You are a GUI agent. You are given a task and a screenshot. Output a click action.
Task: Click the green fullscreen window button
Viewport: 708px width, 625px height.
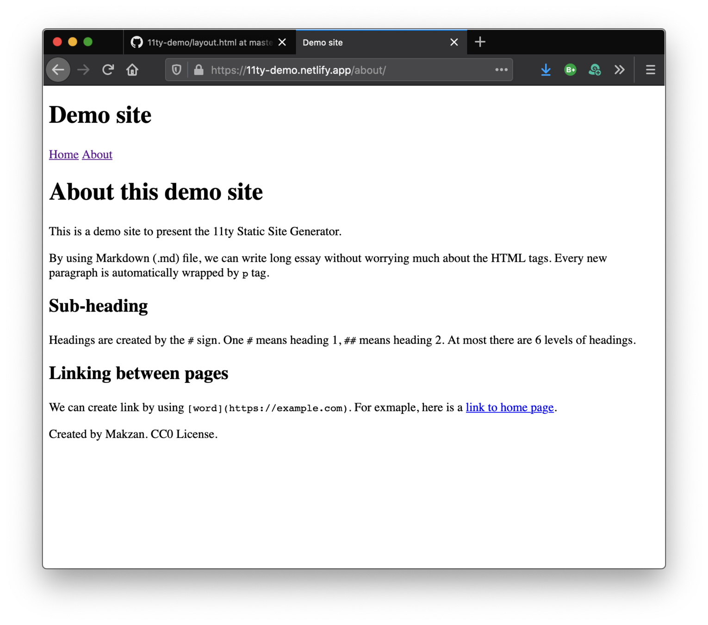(x=88, y=42)
